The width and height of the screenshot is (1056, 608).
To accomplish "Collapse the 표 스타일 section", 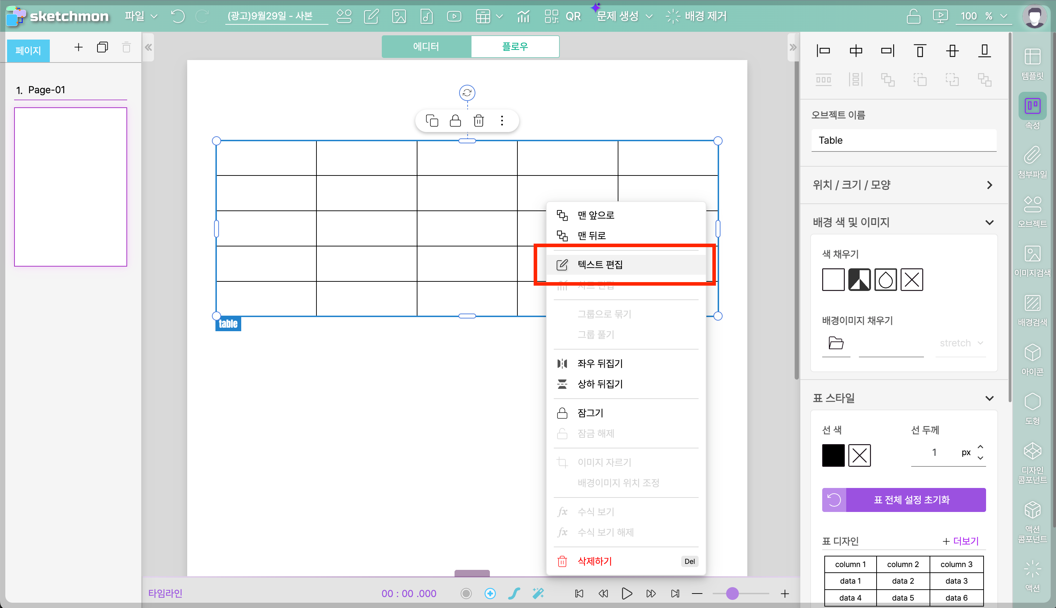I will (989, 398).
